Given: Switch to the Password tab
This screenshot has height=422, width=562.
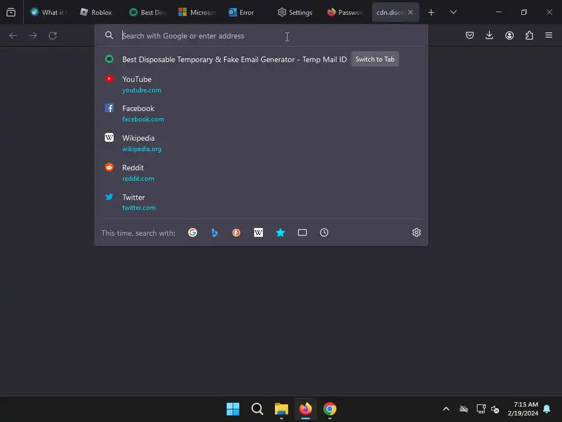Looking at the screenshot, I should pyautogui.click(x=346, y=12).
